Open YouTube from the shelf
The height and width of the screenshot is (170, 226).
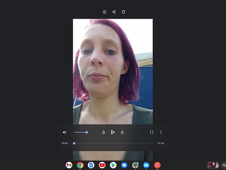pos(102,165)
